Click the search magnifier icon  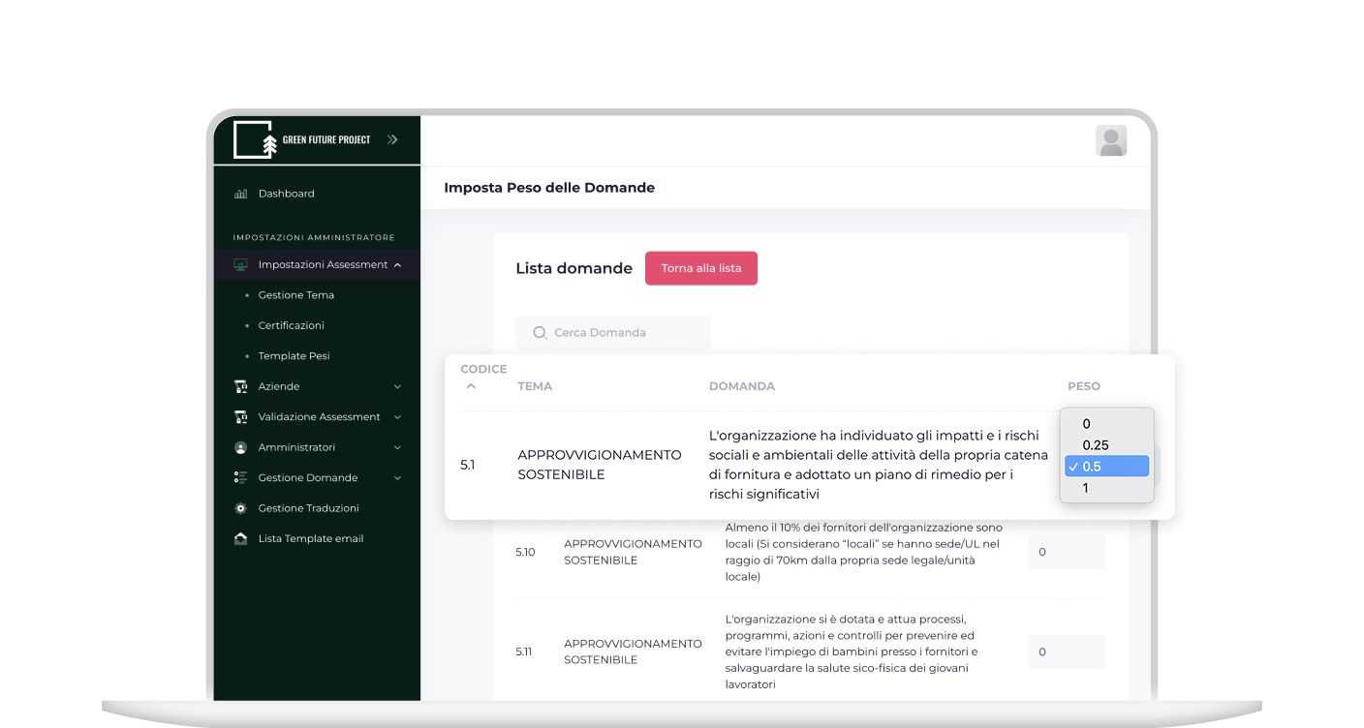coord(541,333)
